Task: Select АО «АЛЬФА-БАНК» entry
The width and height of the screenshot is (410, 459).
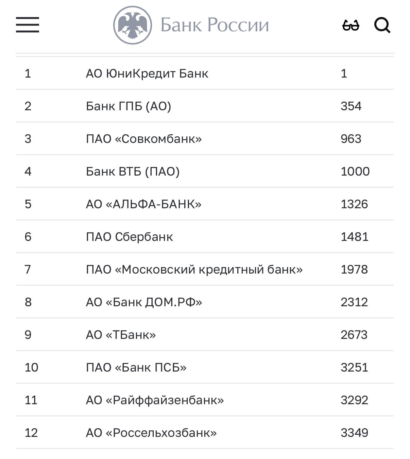Action: (x=143, y=204)
